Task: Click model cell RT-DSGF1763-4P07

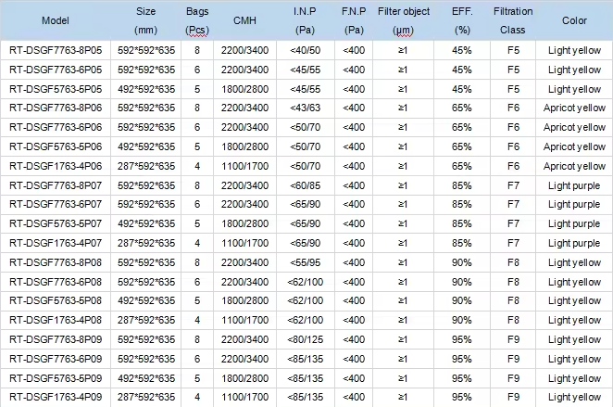Action: 56,243
